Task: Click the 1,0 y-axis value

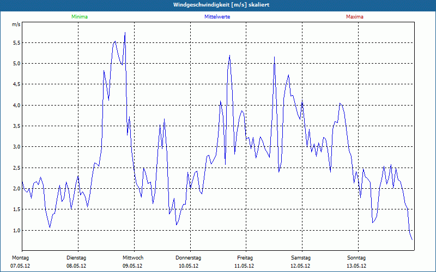Action: click(16, 230)
